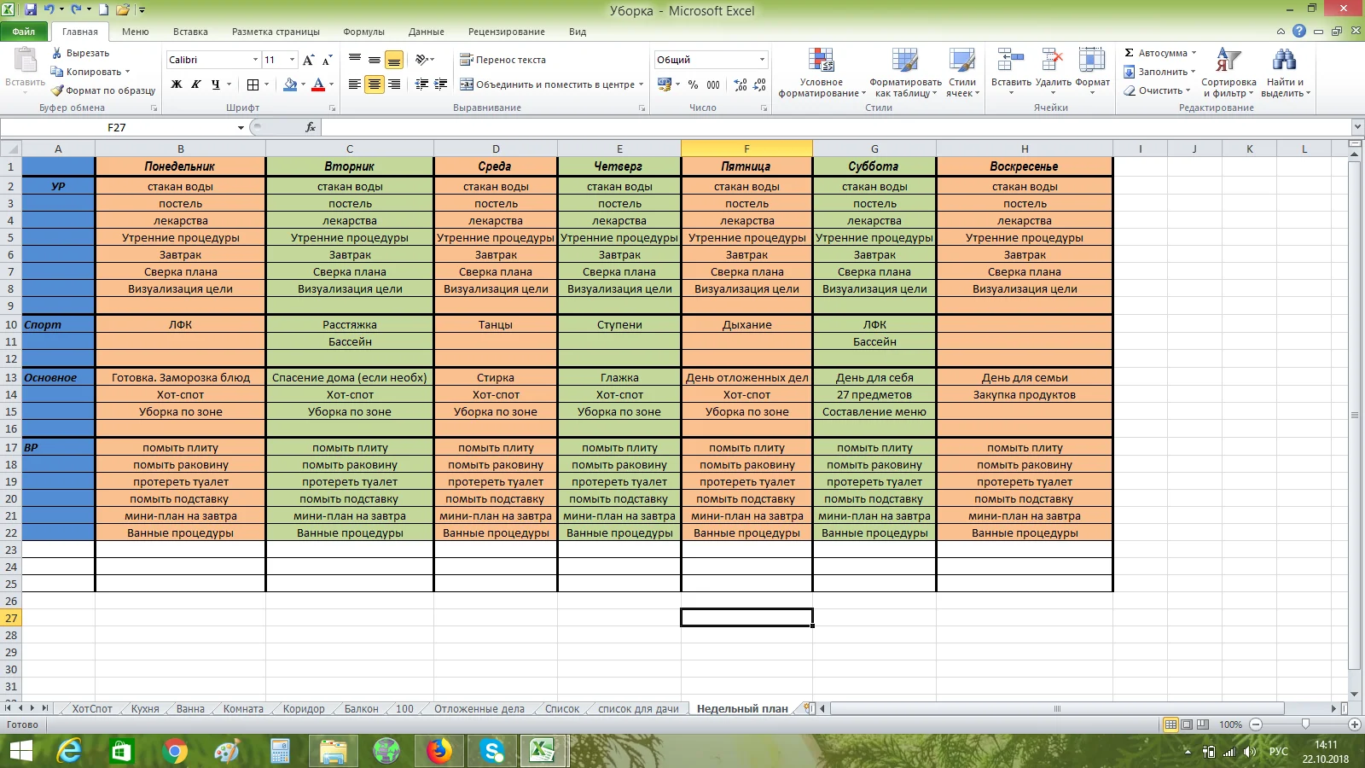Screen dimensions: 1365x768
Task: Toggle bold Ж formatting
Action: [177, 84]
